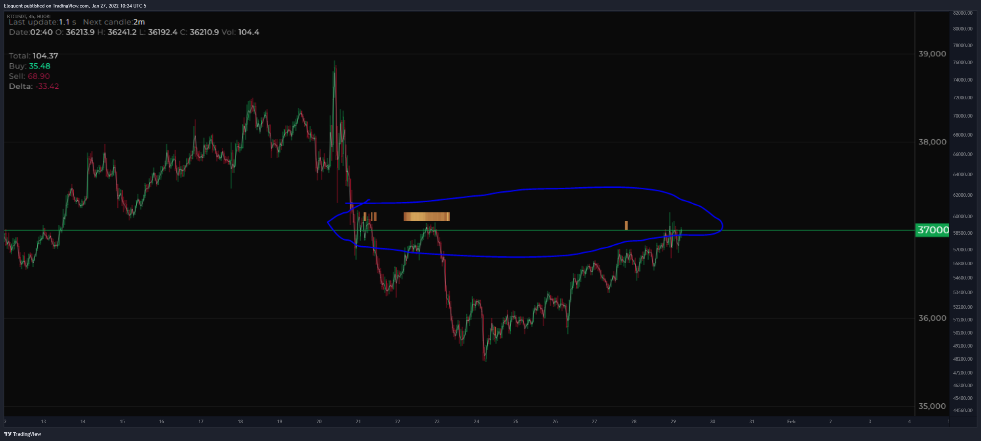
Task: Click date 20 on the time axis
Action: 319,422
